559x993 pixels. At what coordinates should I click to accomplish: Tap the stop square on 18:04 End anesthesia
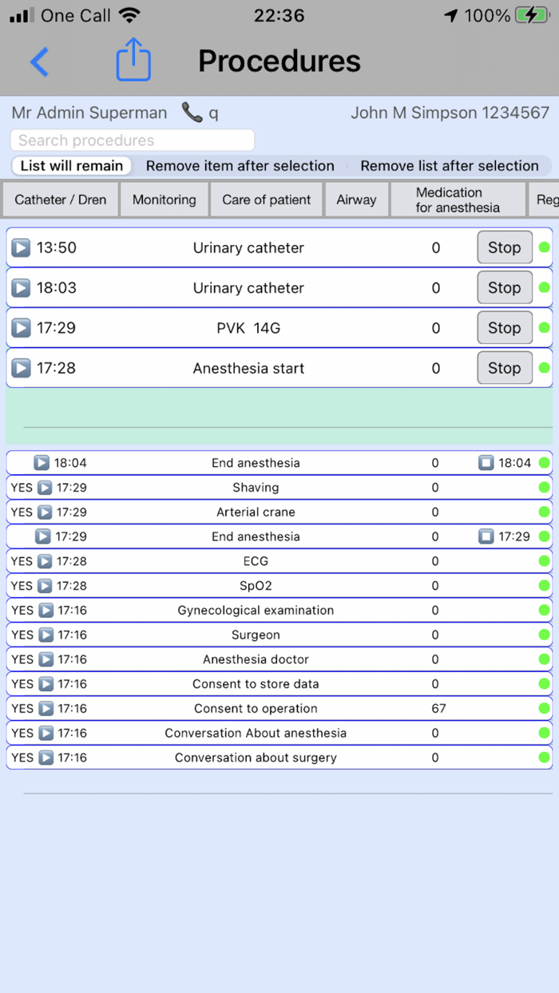point(486,462)
